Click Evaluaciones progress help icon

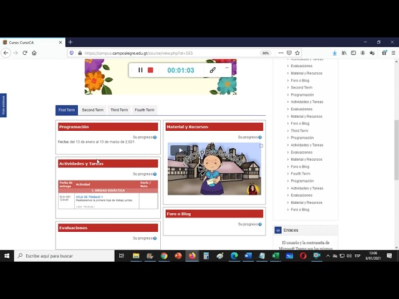tap(155, 239)
